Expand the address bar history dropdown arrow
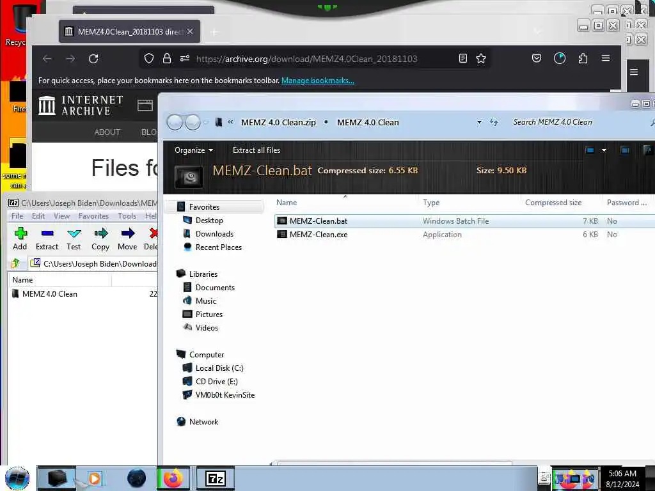The image size is (655, 491). [479, 122]
